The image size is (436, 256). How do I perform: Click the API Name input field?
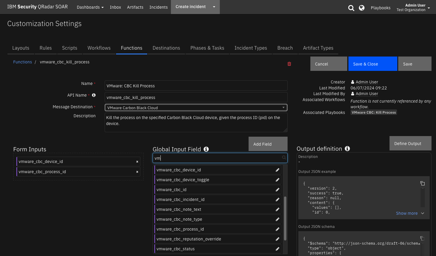click(x=196, y=97)
